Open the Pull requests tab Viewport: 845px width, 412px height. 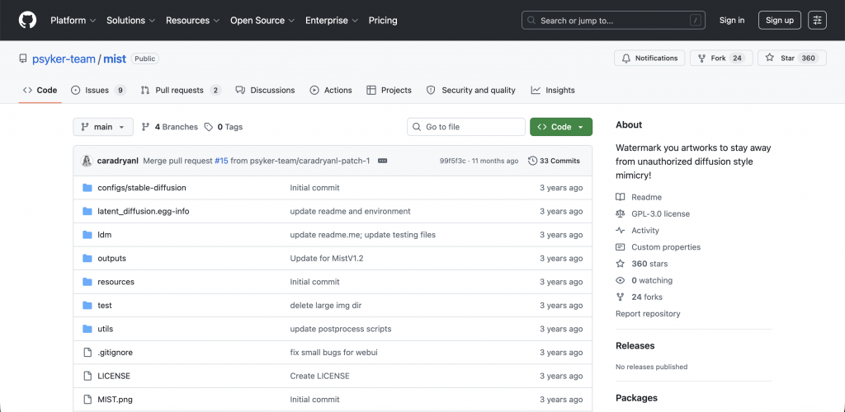click(x=180, y=91)
